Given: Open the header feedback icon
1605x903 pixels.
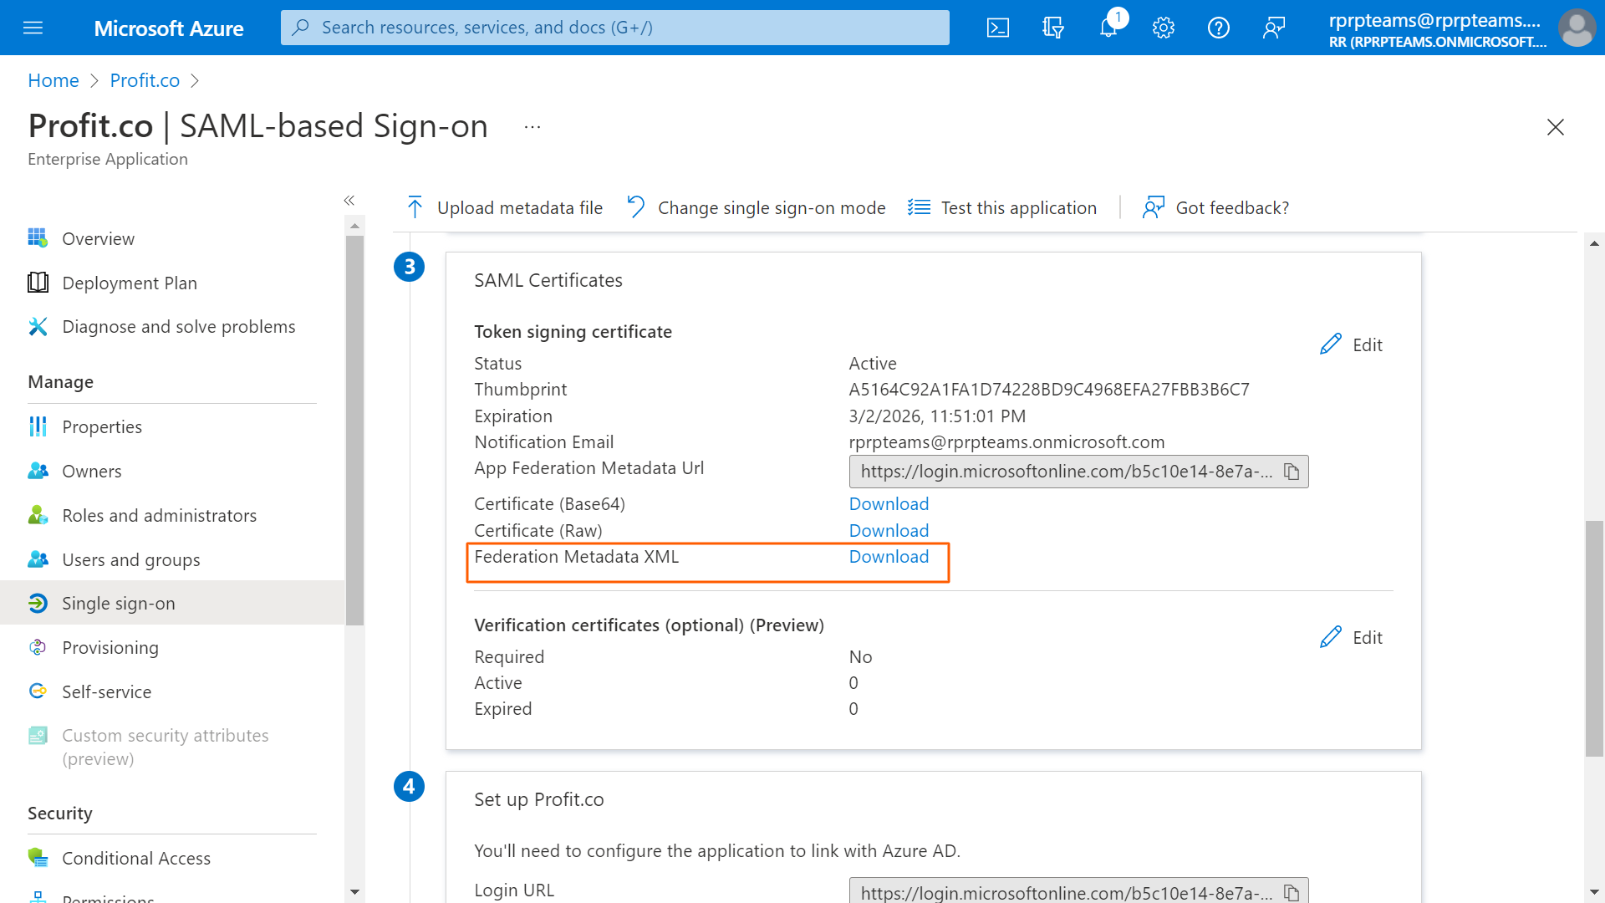Looking at the screenshot, I should [x=1274, y=28].
